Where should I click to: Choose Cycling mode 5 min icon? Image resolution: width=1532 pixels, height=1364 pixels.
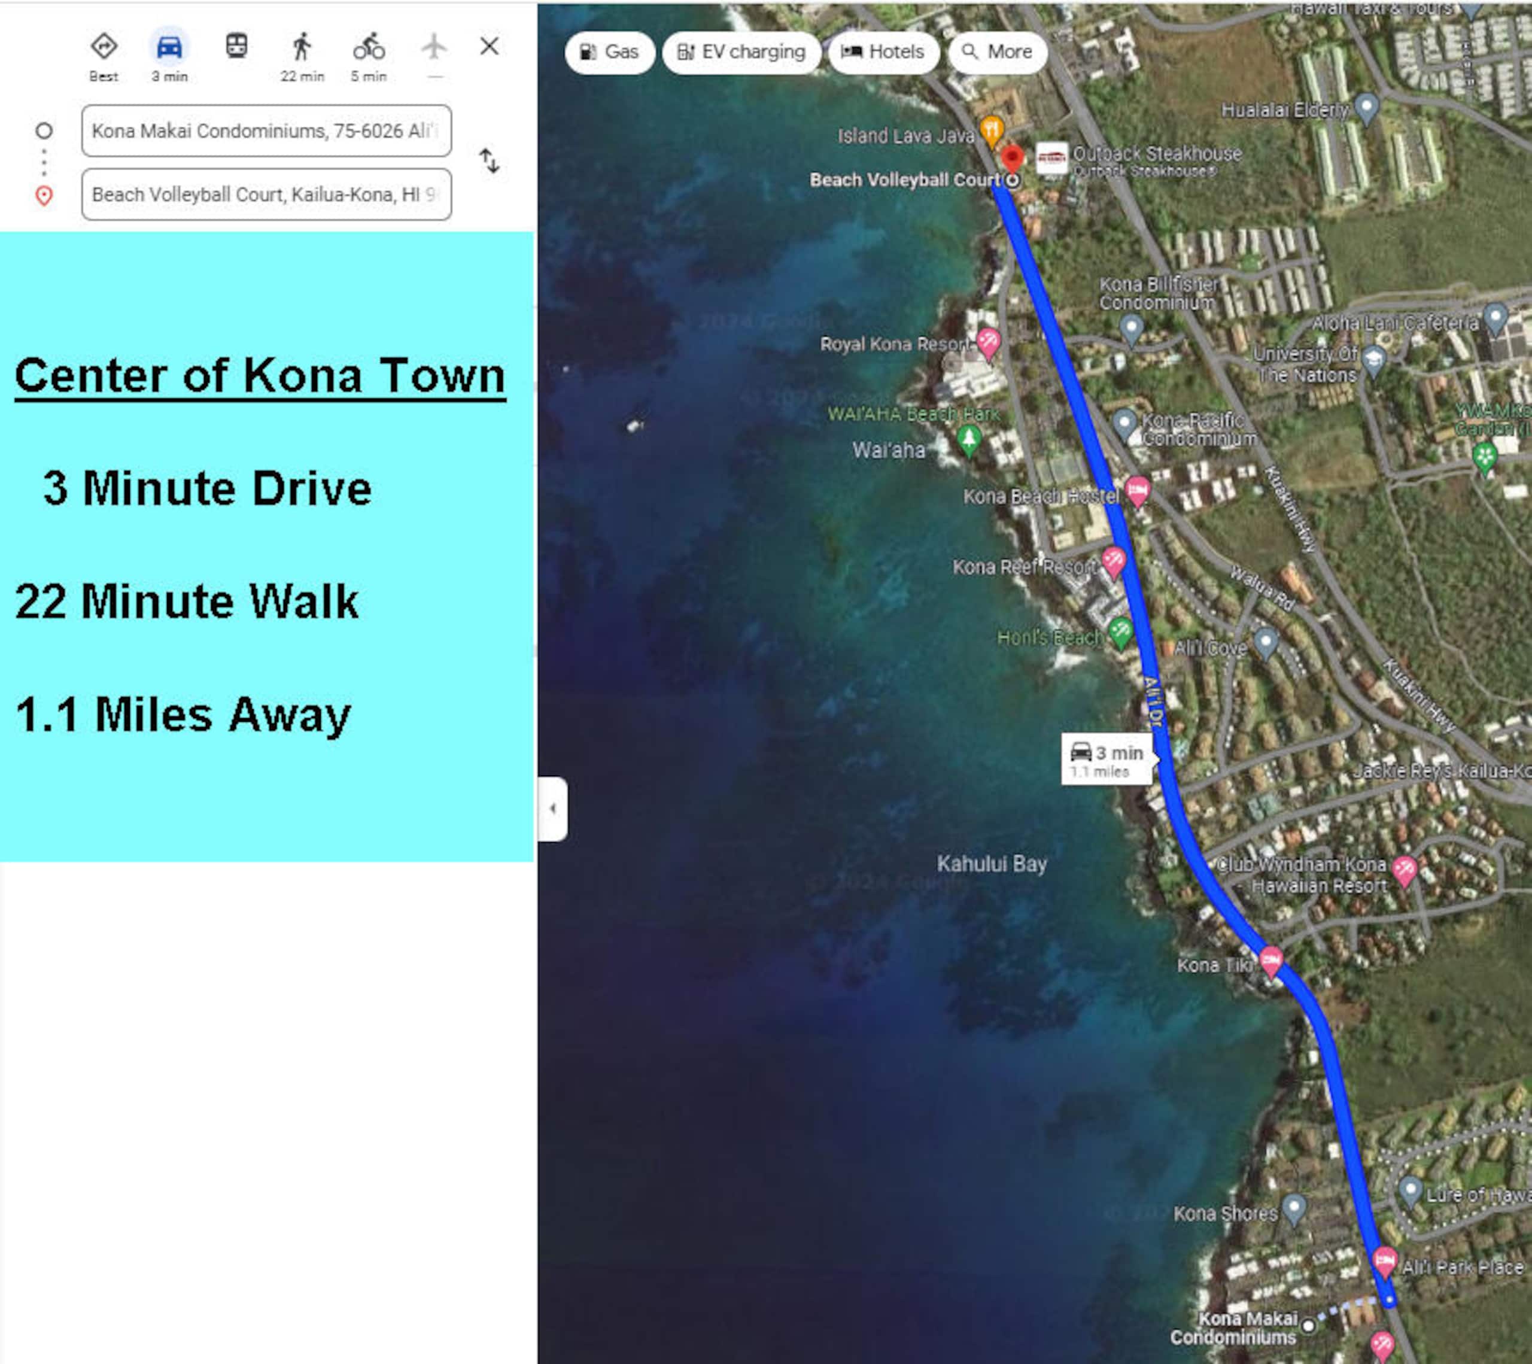(369, 47)
